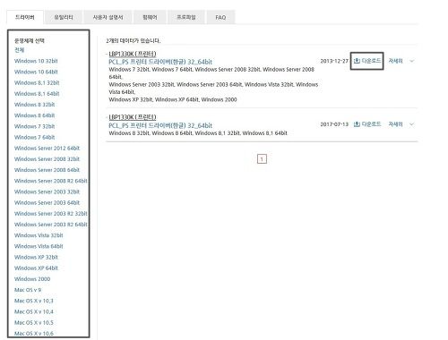
Task: Filter by Mac OS X v 10.5
Action: coord(34,322)
